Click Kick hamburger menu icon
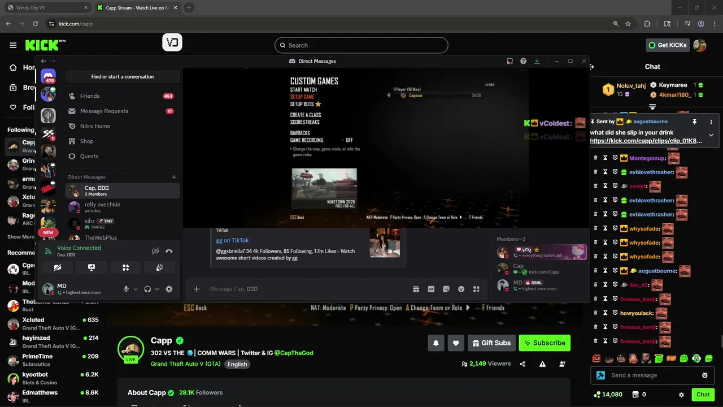The width and height of the screenshot is (723, 407). [13, 45]
